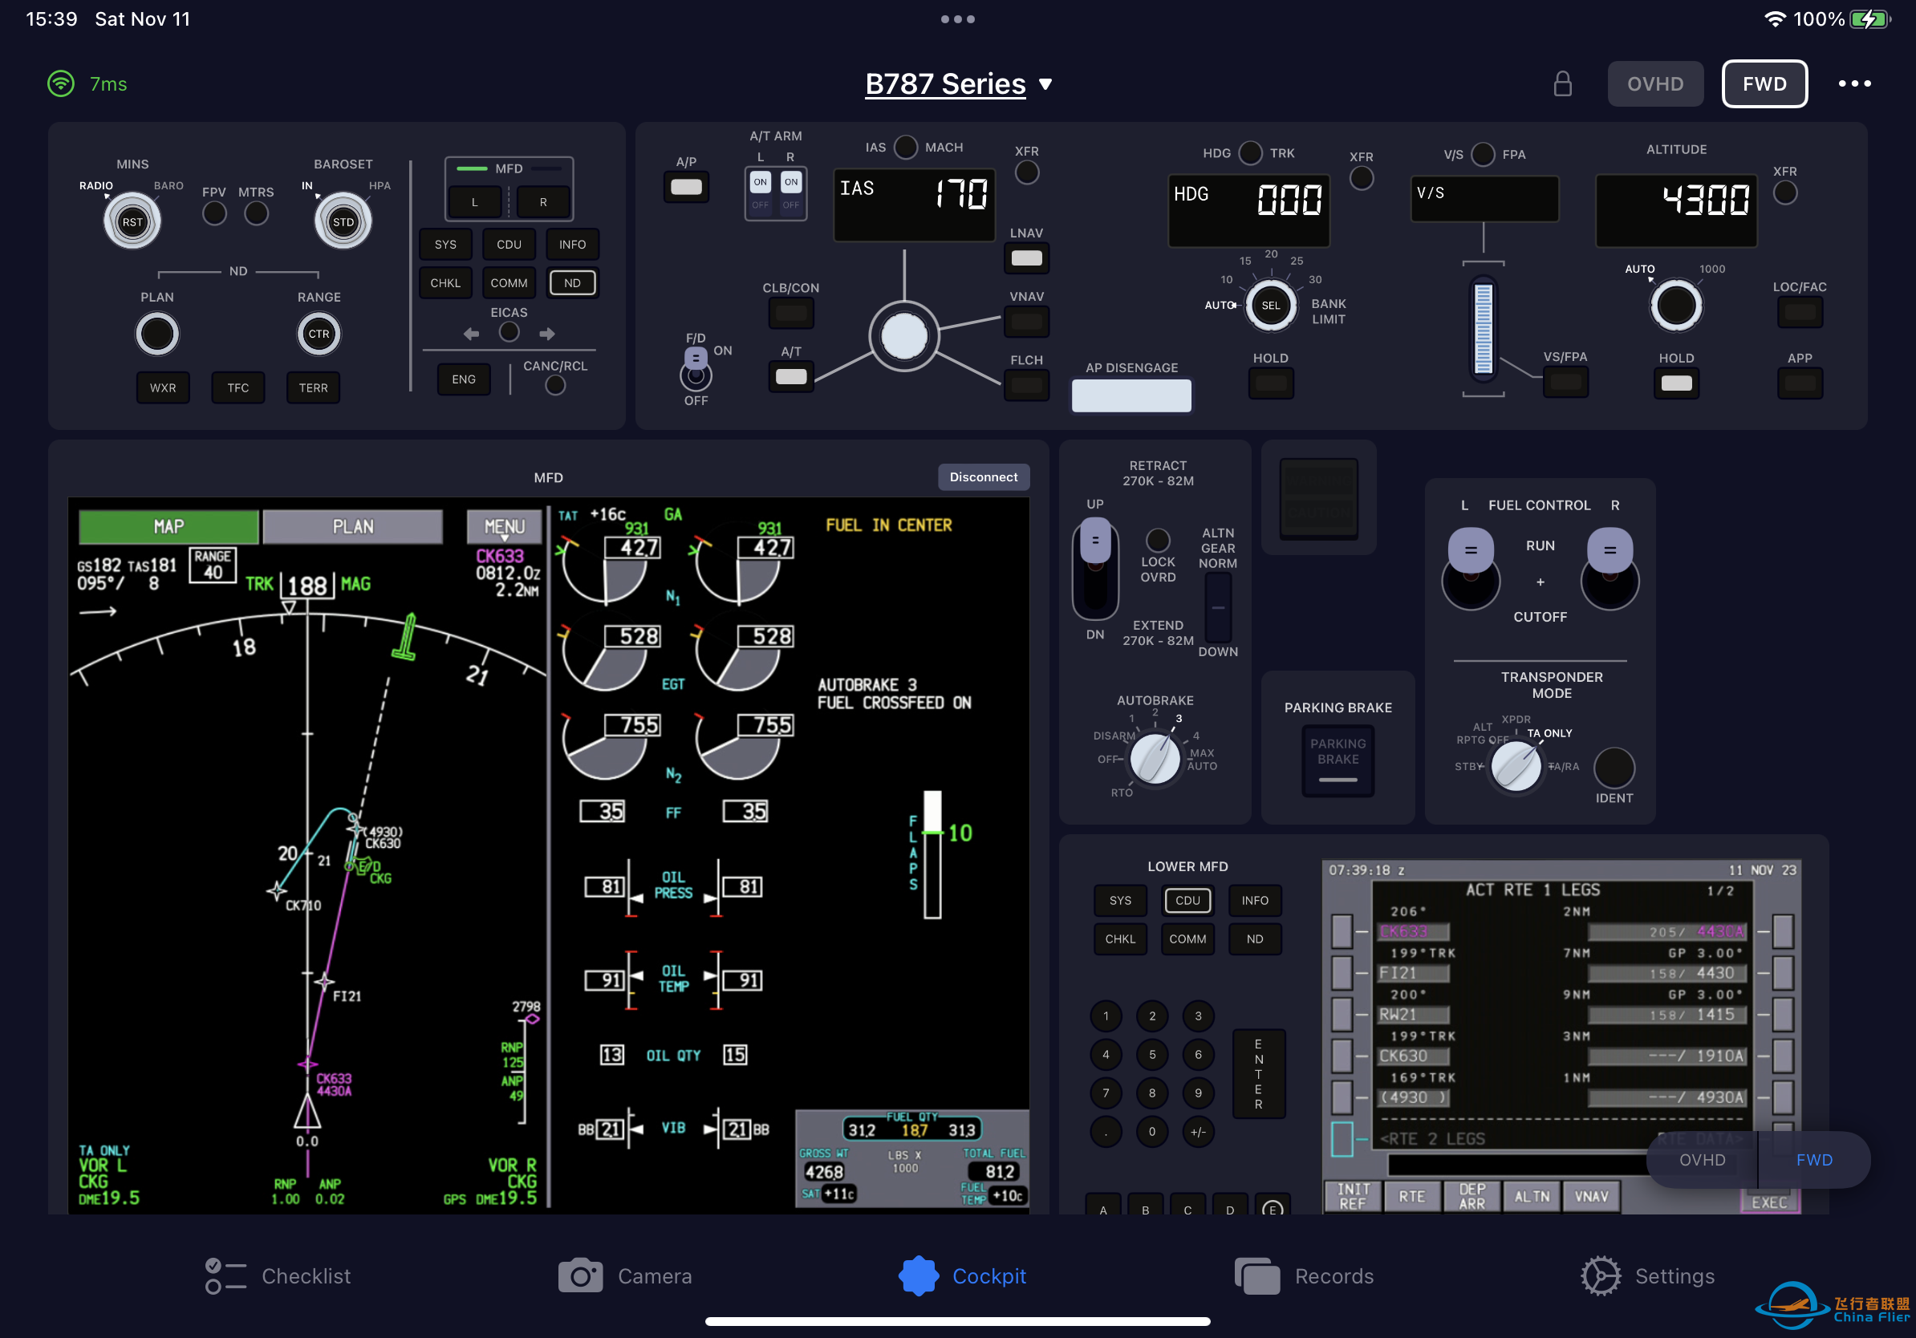Click the EICAS left arrow

pyautogui.click(x=472, y=334)
